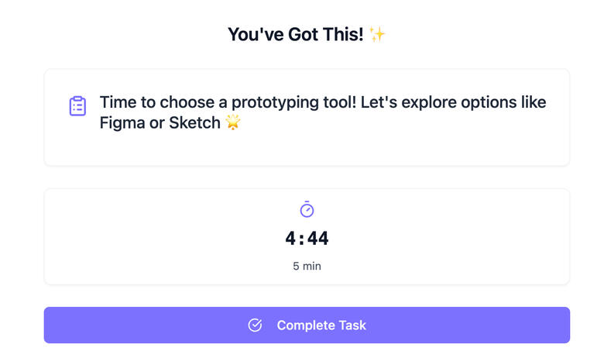Viewport: 604px width, 358px height.
Task: Click the checkmark circle icon on Complete Task
Action: coord(255,325)
